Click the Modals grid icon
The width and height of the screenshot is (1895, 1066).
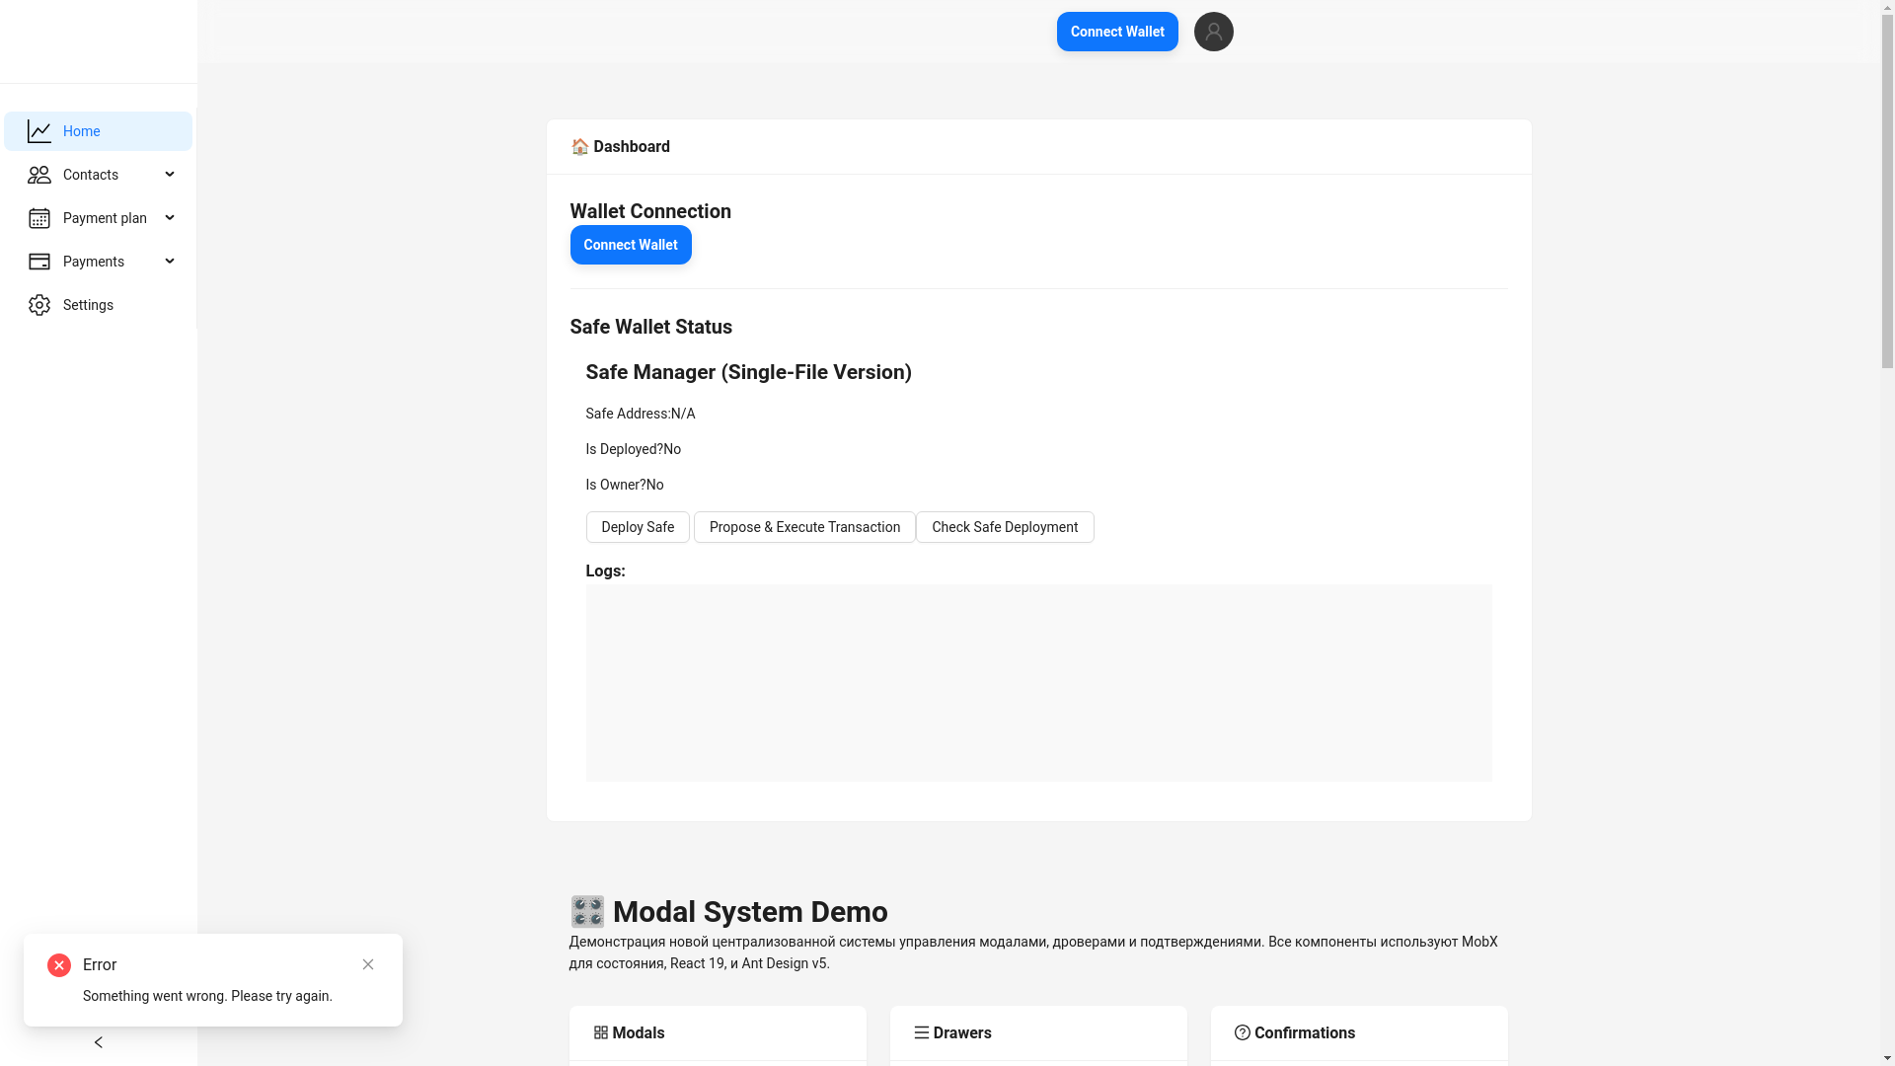pos(600,1032)
